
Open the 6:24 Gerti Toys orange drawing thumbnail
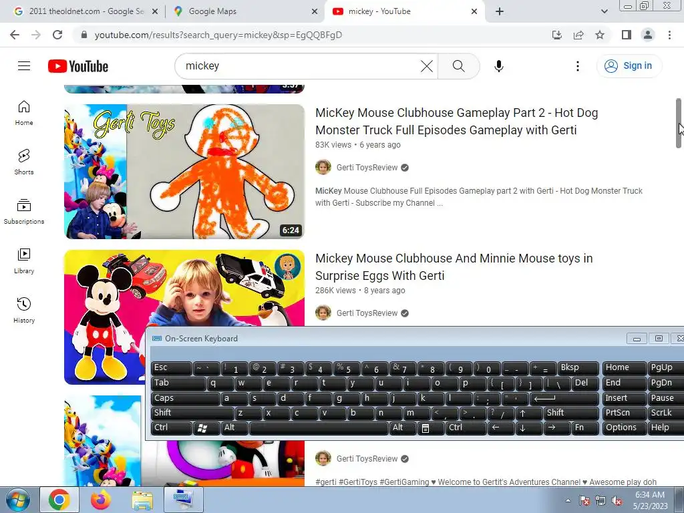pyautogui.click(x=184, y=172)
